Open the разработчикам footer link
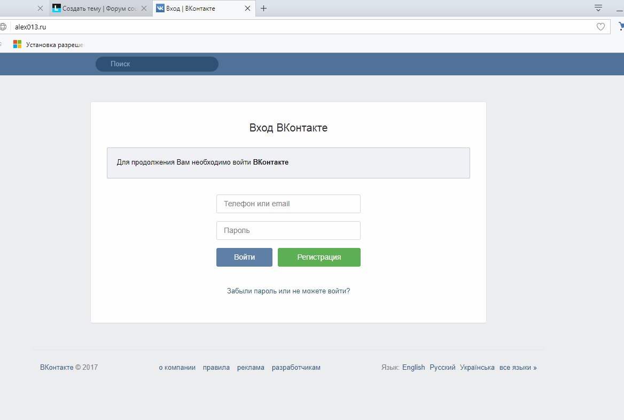The height and width of the screenshot is (420, 624). point(296,368)
